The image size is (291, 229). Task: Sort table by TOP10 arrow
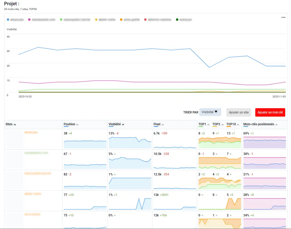point(238,124)
